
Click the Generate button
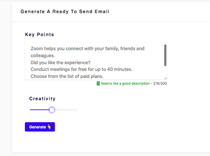tap(40, 127)
